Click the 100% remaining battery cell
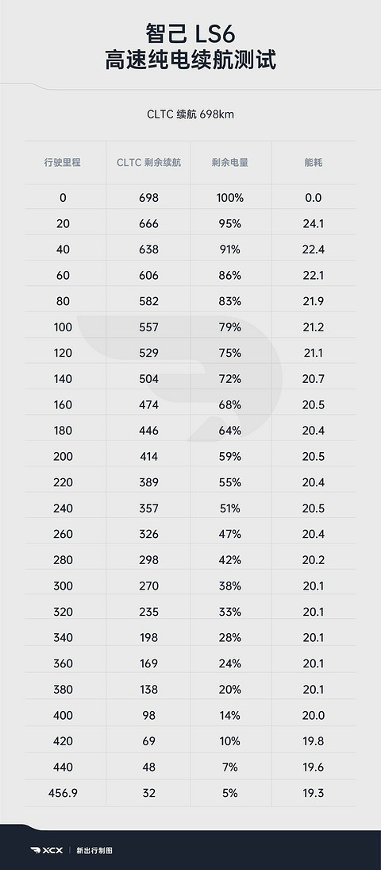Viewport: 381px width, 870px height. tap(229, 198)
